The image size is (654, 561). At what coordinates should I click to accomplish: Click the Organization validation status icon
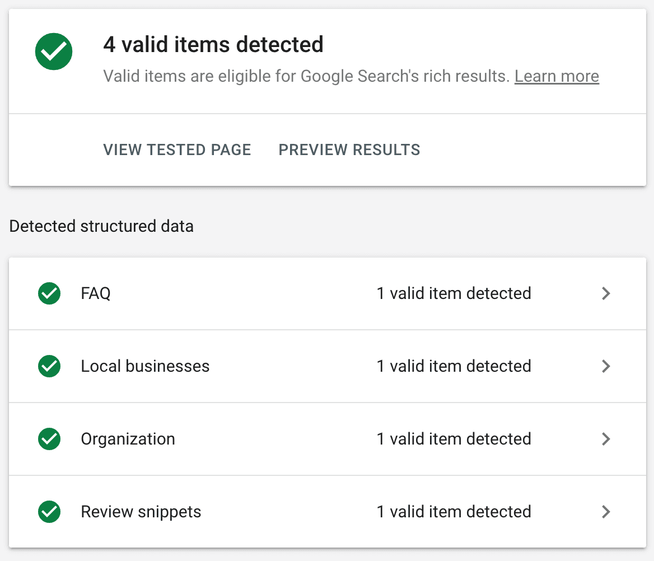click(x=49, y=439)
